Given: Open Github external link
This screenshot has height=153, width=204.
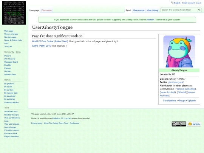Looking at the screenshot, I should tap(182, 93).
